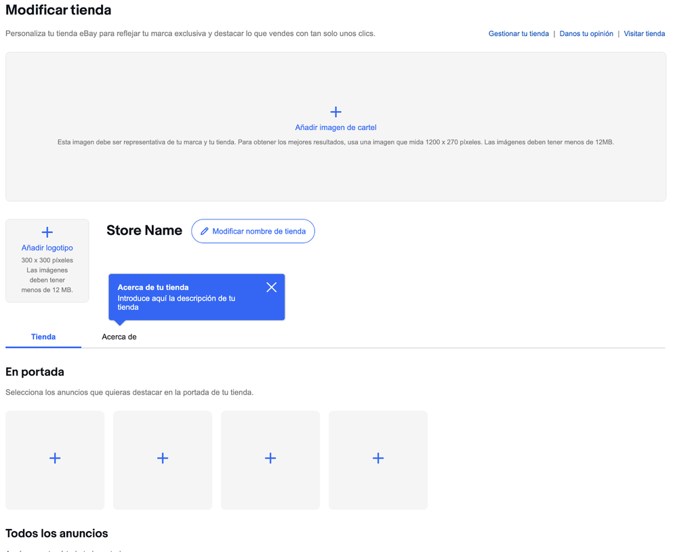Open the Tienda tab
Screen dimensions: 677x552
[x=43, y=337]
